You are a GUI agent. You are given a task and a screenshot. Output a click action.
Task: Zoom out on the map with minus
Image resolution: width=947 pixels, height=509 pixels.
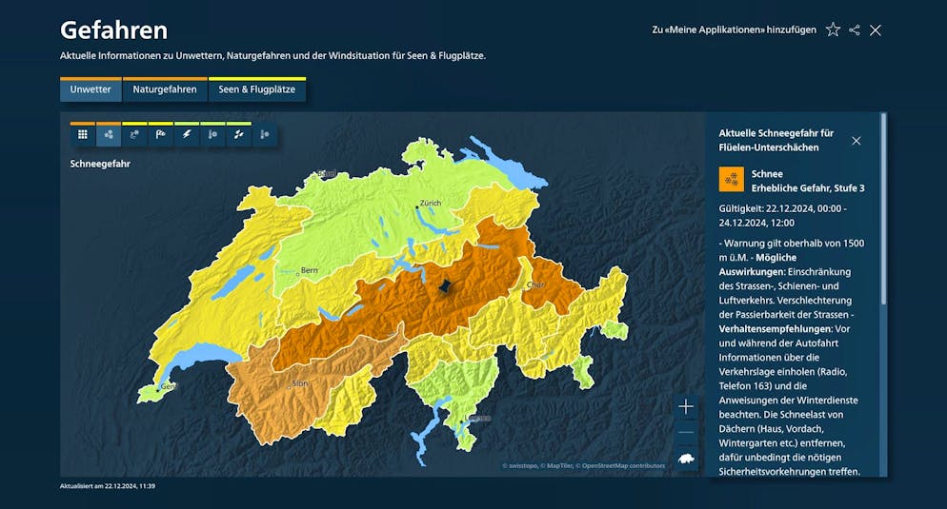pyautogui.click(x=686, y=433)
